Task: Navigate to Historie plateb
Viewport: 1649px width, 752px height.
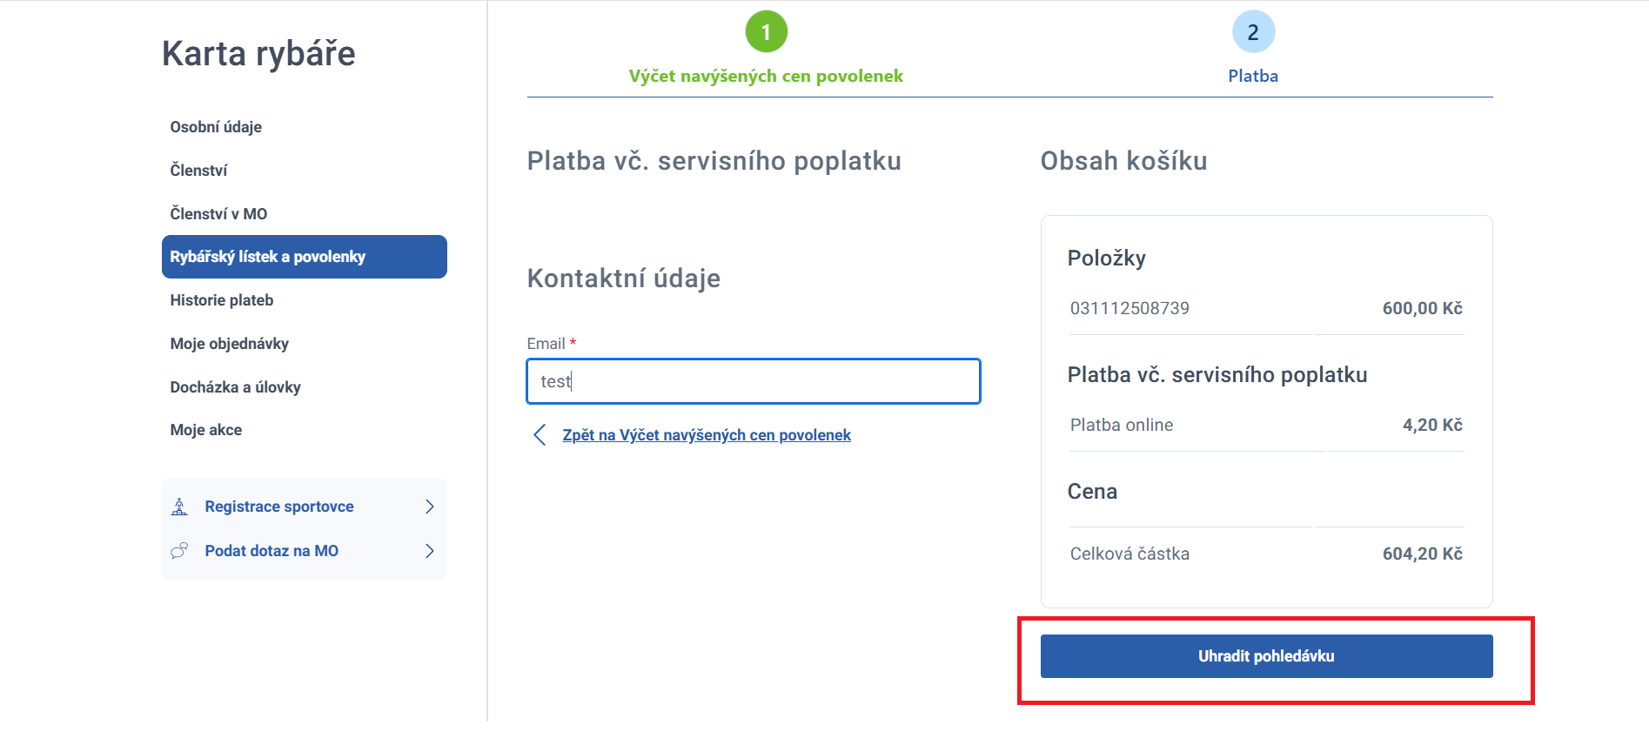Action: click(222, 299)
